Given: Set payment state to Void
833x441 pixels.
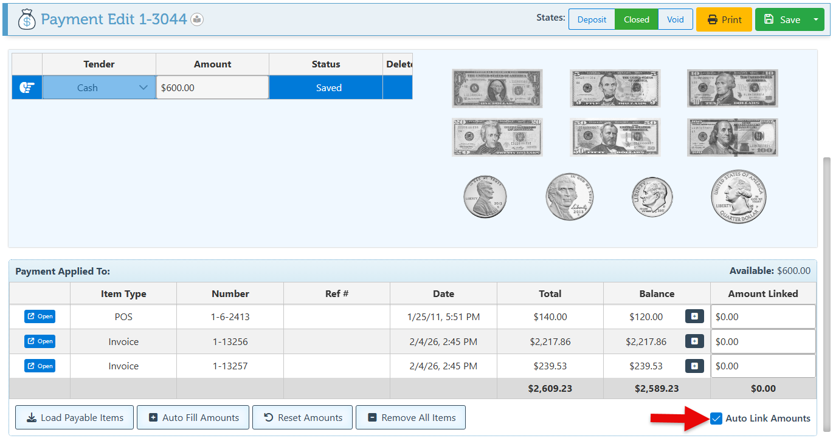Looking at the screenshot, I should 675,19.
